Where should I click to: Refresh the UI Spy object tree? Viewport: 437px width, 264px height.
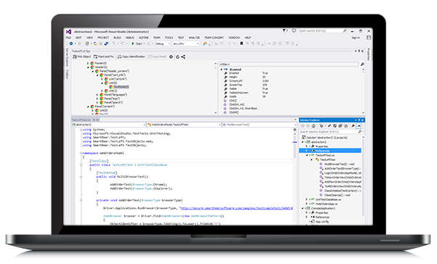coord(177,57)
